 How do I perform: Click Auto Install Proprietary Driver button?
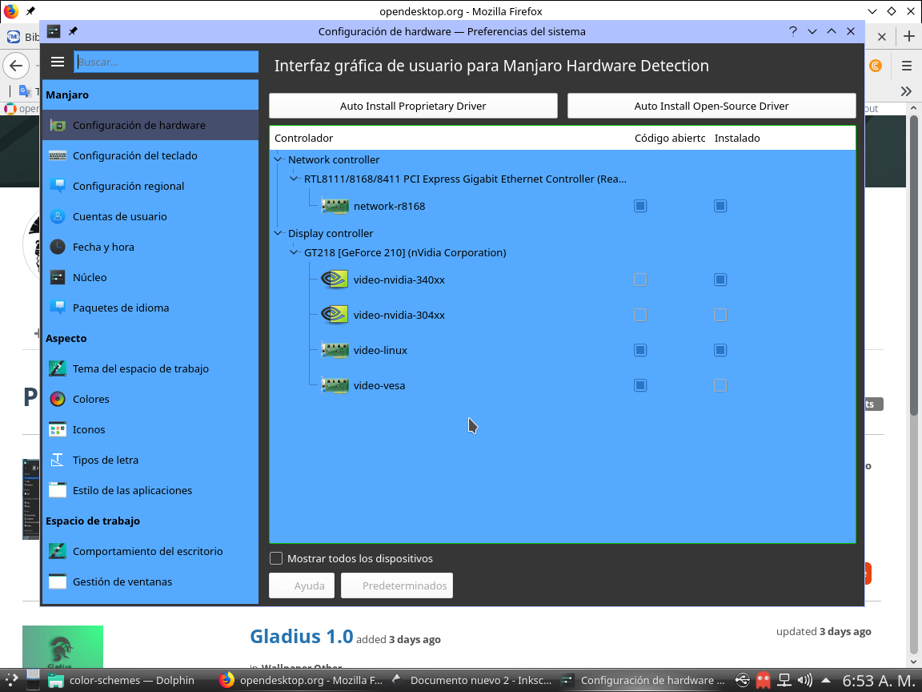[413, 106]
